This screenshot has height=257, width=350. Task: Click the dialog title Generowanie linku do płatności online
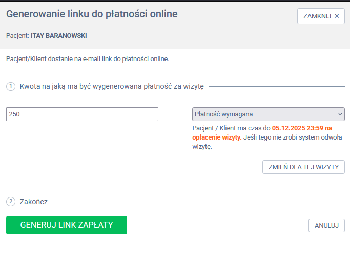click(x=92, y=14)
